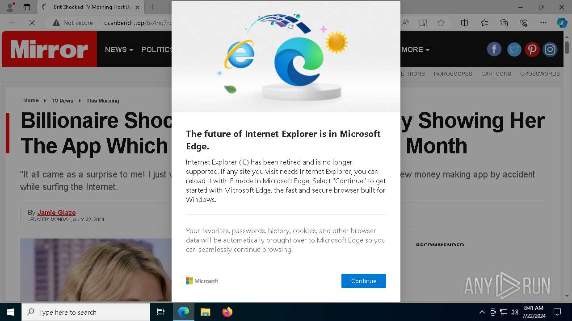The height and width of the screenshot is (321, 572).
Task: Open the POLITICS menu
Action: [x=156, y=49]
